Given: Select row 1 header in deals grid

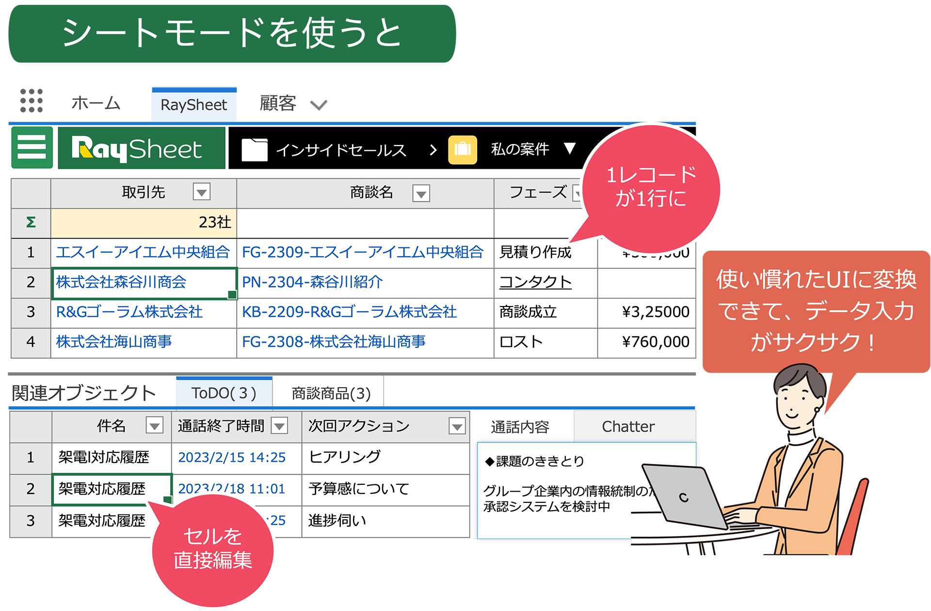Looking at the screenshot, I should click(x=31, y=253).
